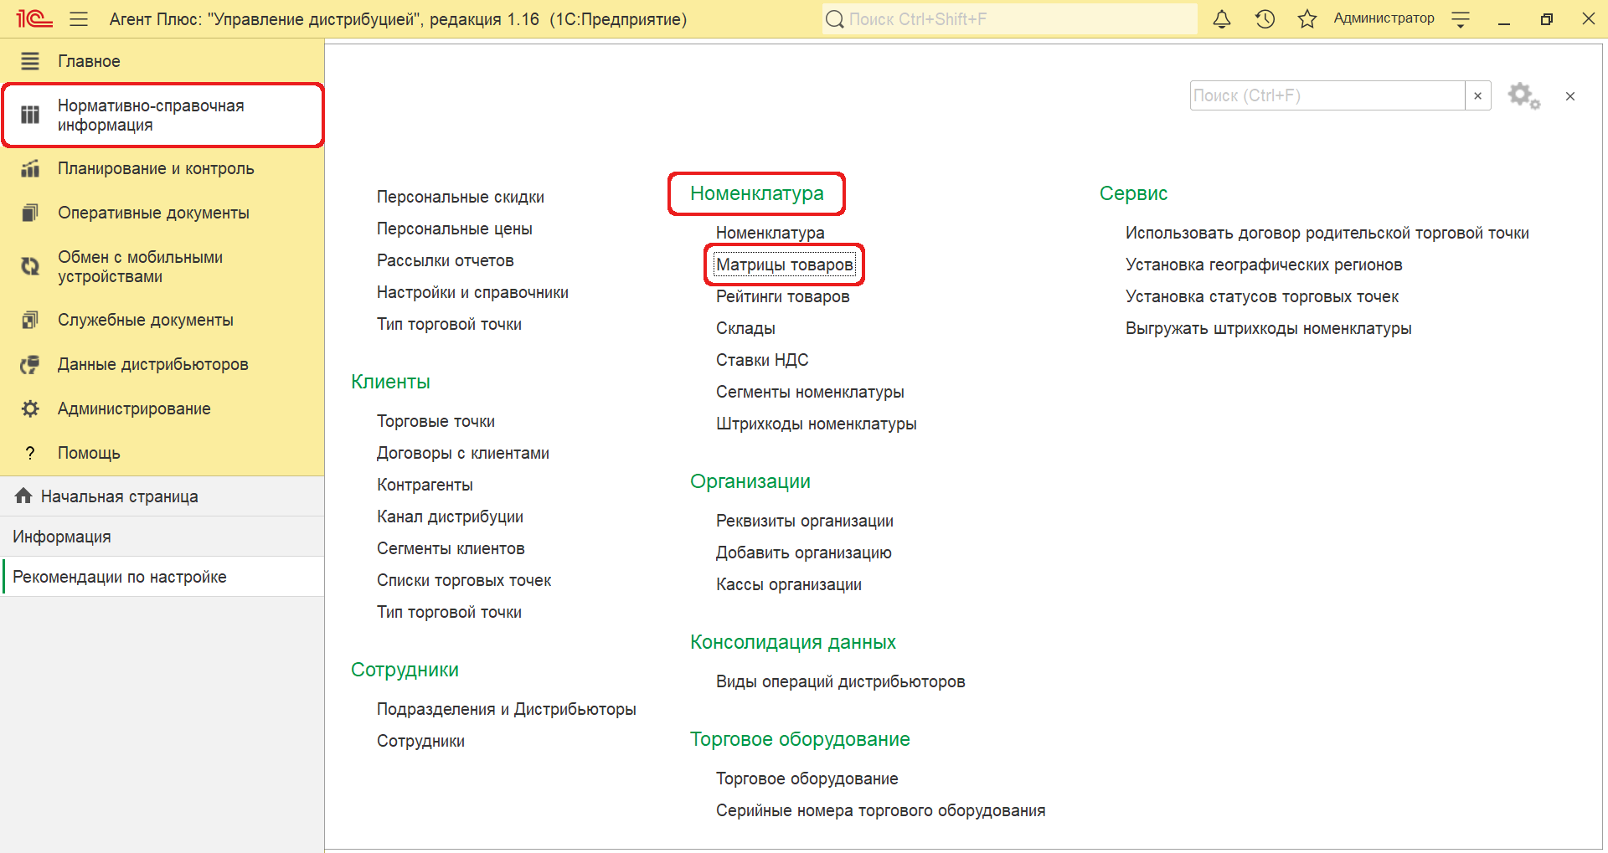Open the hamburger main menu icon
This screenshot has height=853, width=1608.
[x=79, y=19]
